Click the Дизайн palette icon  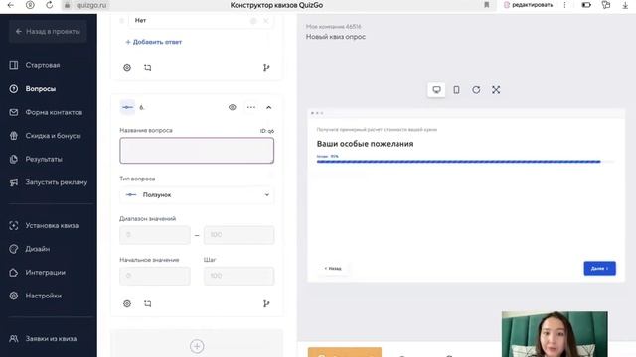coord(14,249)
